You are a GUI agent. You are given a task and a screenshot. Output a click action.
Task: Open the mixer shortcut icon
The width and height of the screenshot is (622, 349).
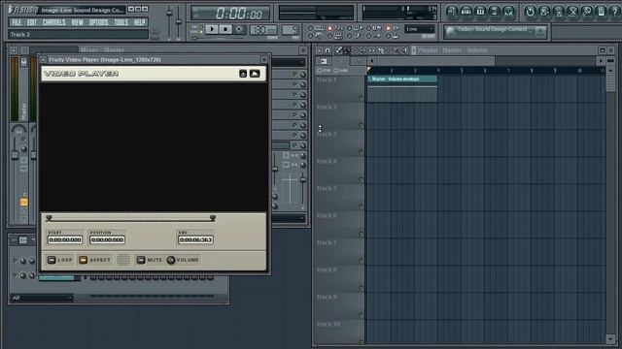coord(508,12)
